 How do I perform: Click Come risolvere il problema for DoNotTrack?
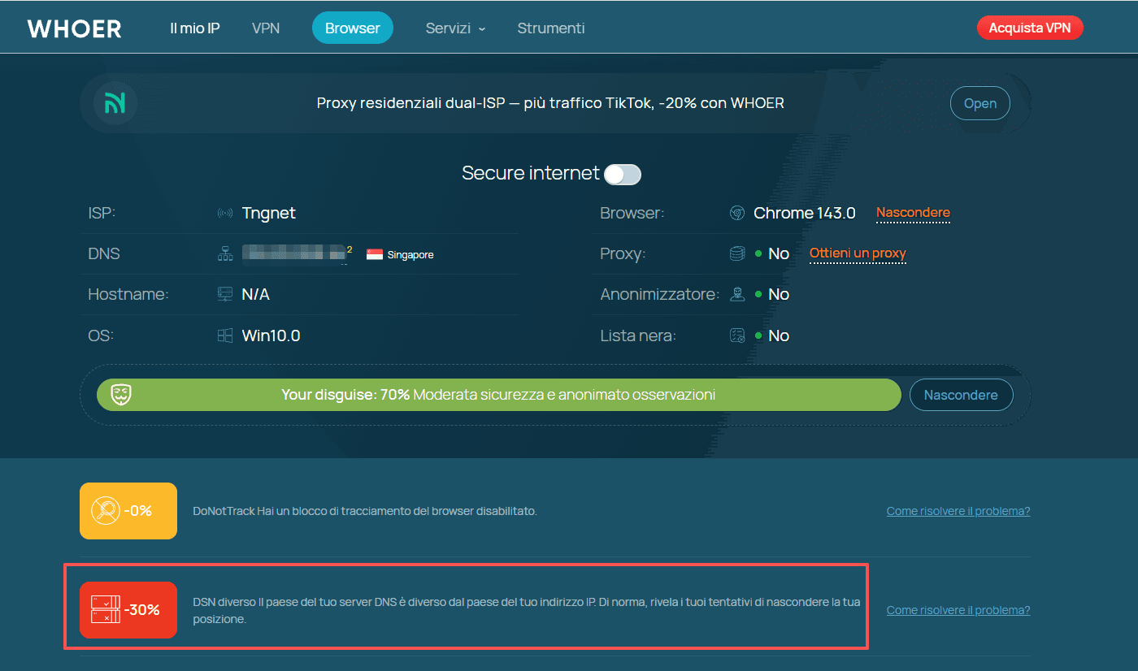click(958, 511)
